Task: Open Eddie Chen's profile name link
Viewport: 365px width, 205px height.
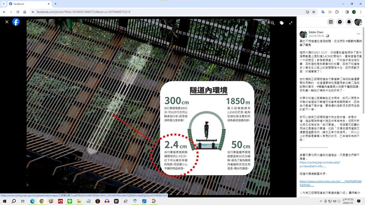Action: tap(316, 32)
